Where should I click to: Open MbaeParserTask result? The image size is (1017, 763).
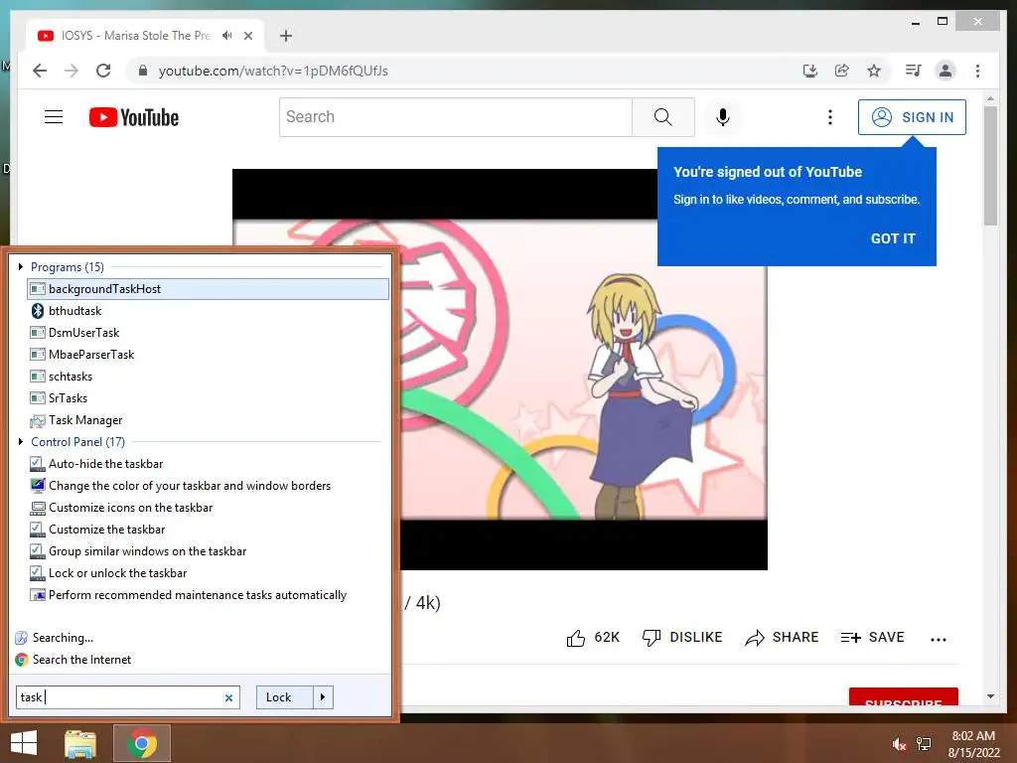point(208,355)
